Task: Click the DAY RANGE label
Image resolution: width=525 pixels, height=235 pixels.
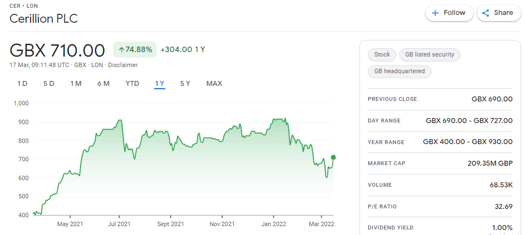Action: click(x=384, y=121)
